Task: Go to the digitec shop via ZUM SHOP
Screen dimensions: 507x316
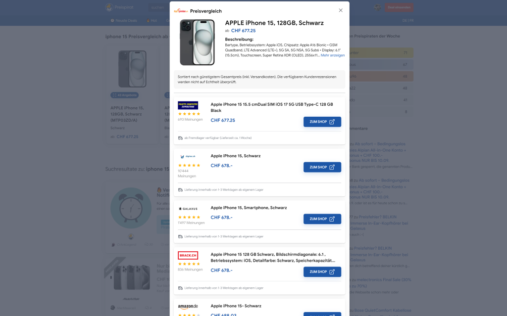Action: point(322,167)
